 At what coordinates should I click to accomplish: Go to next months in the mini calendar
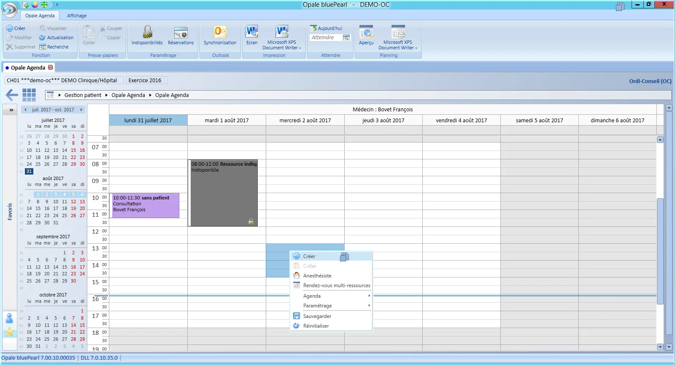[x=81, y=110]
